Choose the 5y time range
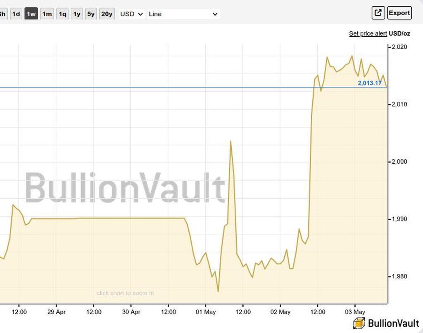 [91, 14]
